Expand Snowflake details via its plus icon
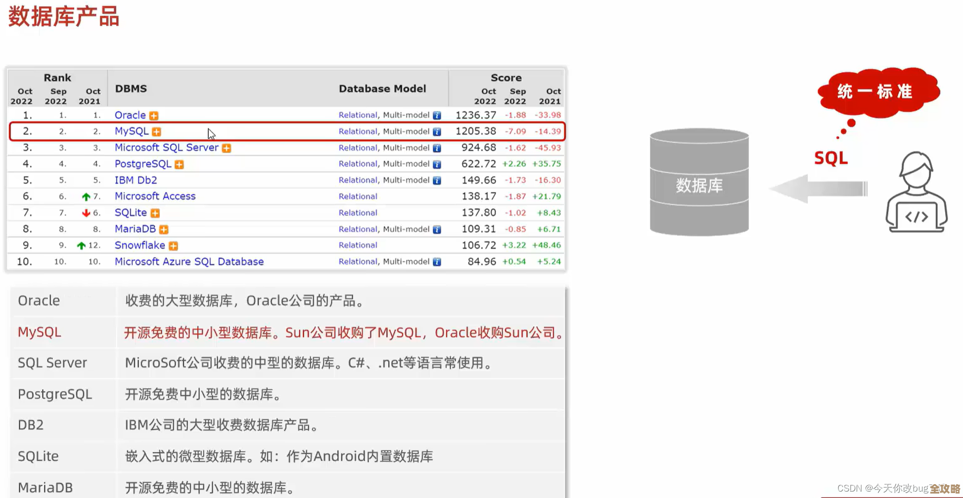The image size is (963, 498). [x=173, y=245]
